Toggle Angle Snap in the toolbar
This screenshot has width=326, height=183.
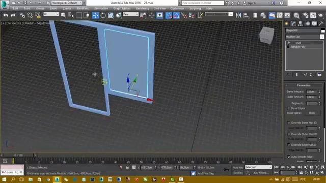coord(176,15)
